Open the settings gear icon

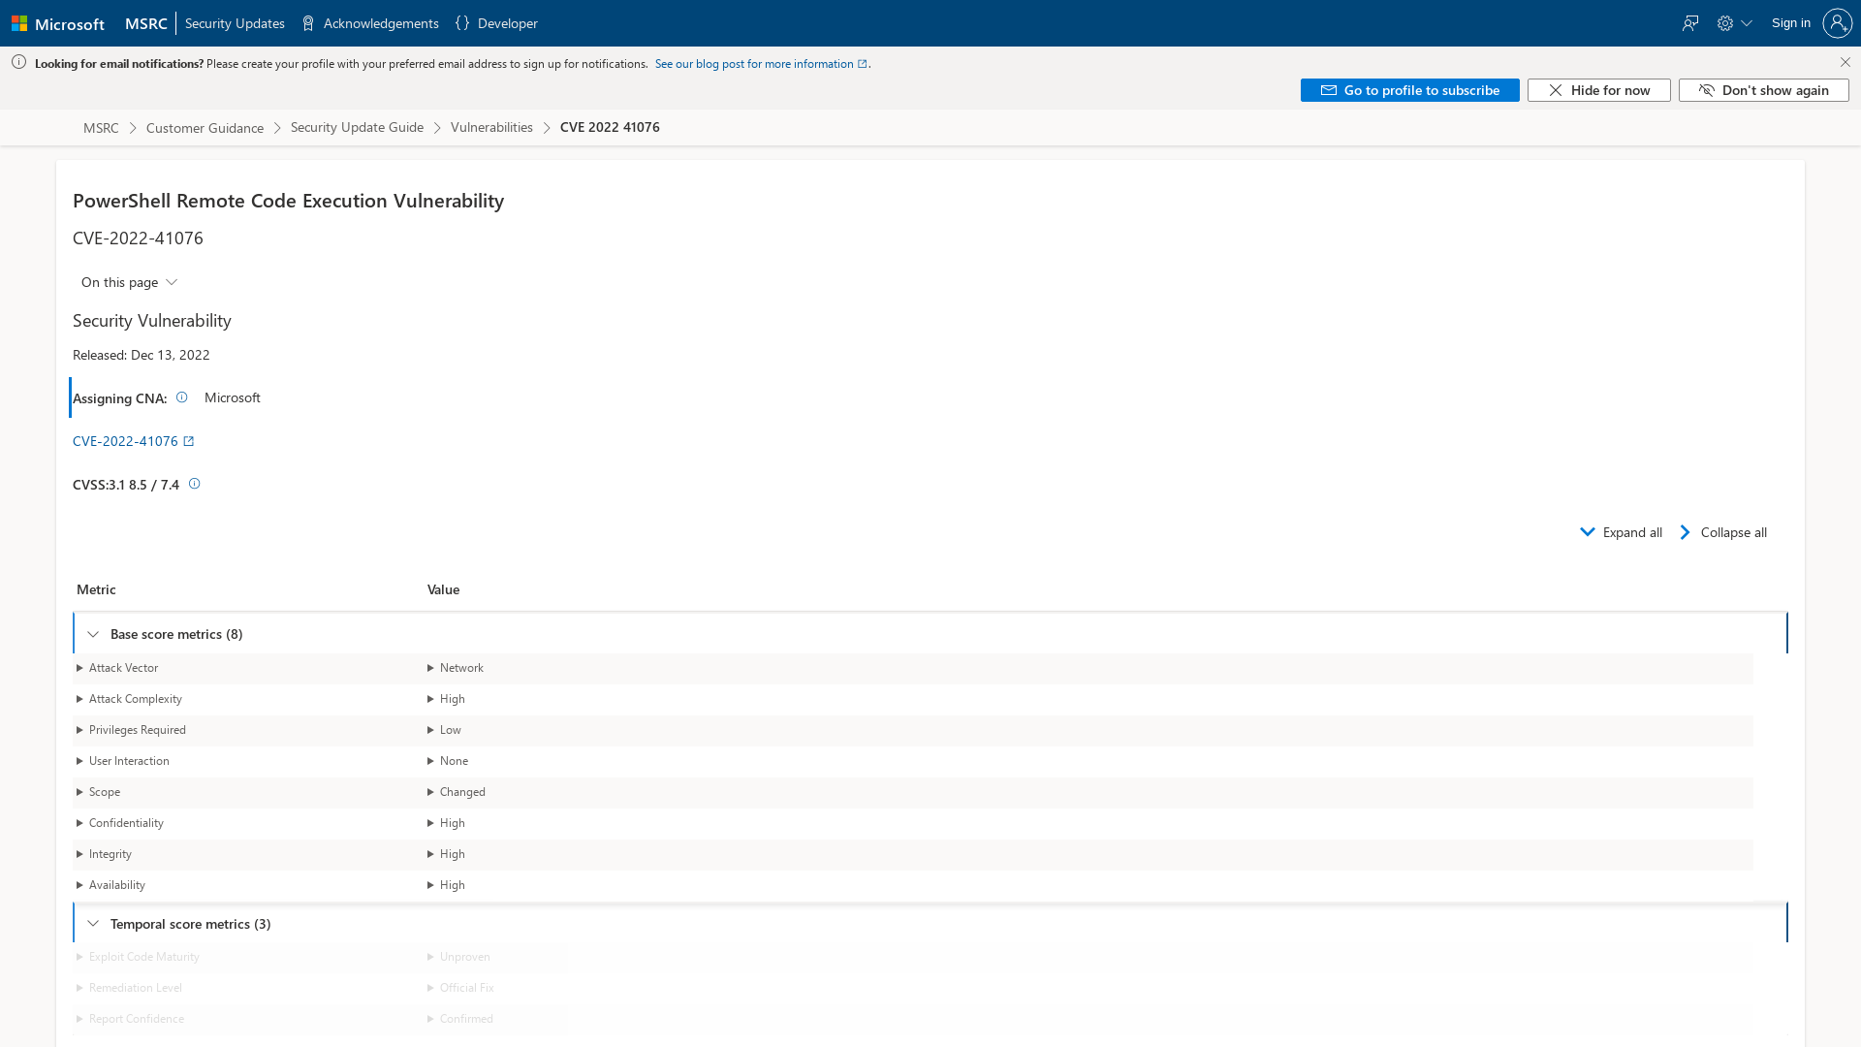(x=1725, y=23)
